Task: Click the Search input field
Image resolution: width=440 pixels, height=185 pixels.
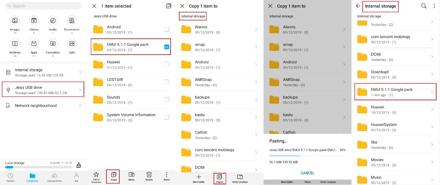Action: (43, 6)
